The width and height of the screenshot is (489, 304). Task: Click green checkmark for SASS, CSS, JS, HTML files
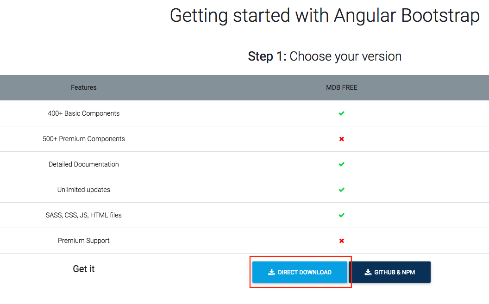coord(341,215)
